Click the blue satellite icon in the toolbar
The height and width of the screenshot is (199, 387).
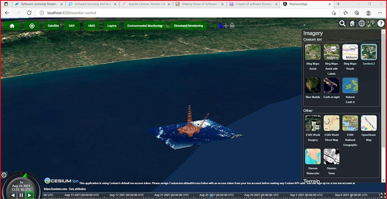[x=221, y=26]
